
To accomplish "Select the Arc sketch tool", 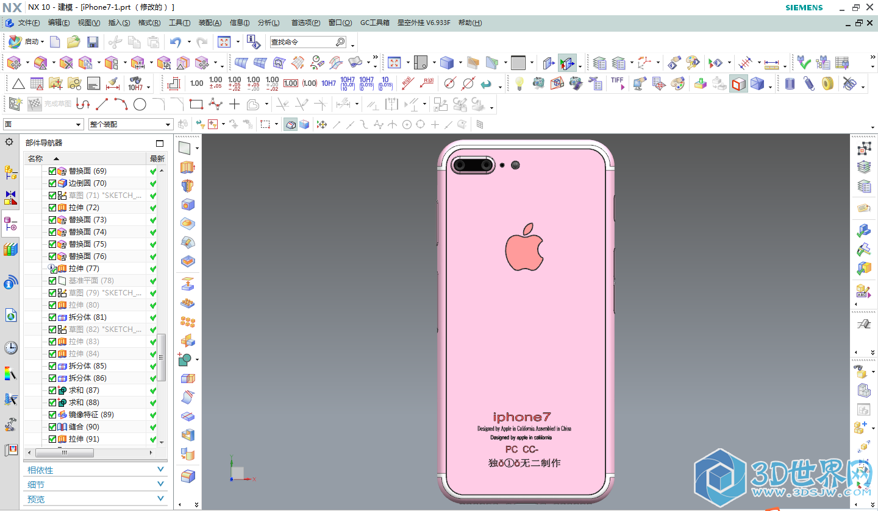I will tap(121, 104).
